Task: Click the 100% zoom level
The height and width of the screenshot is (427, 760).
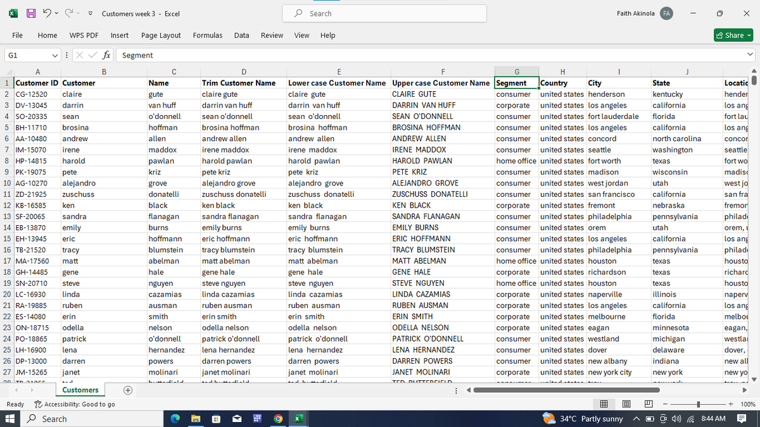Action: (747, 404)
